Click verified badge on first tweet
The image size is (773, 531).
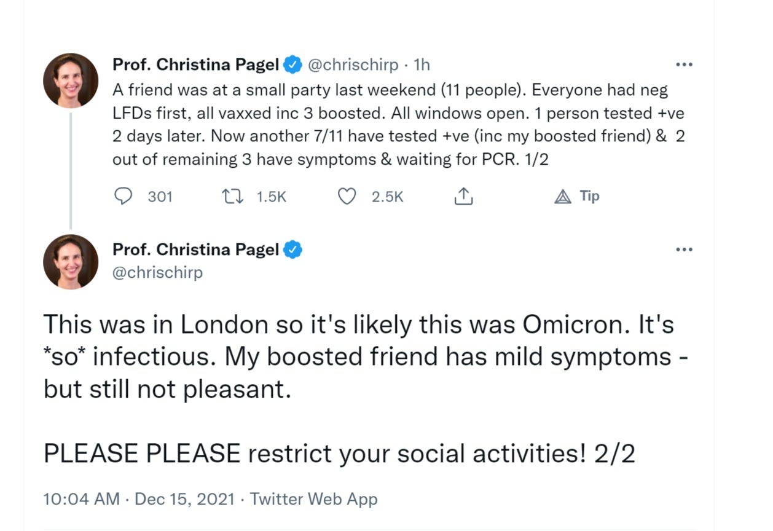(292, 64)
